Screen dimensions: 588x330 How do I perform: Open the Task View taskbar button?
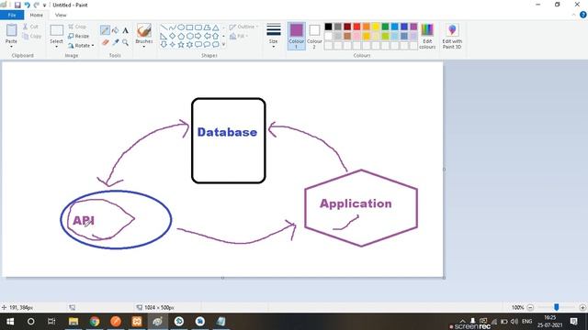click(51, 322)
